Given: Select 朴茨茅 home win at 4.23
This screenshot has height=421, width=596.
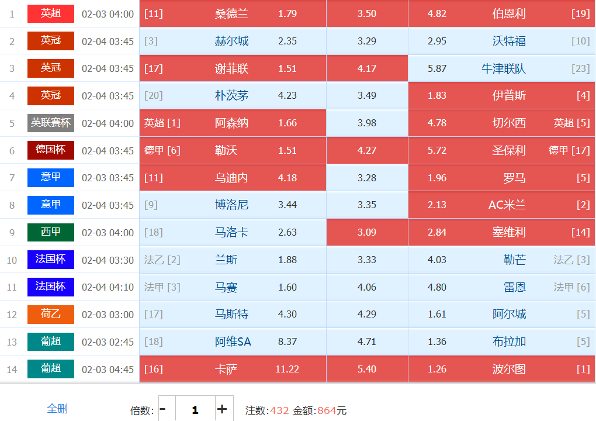Looking at the screenshot, I should tap(233, 96).
